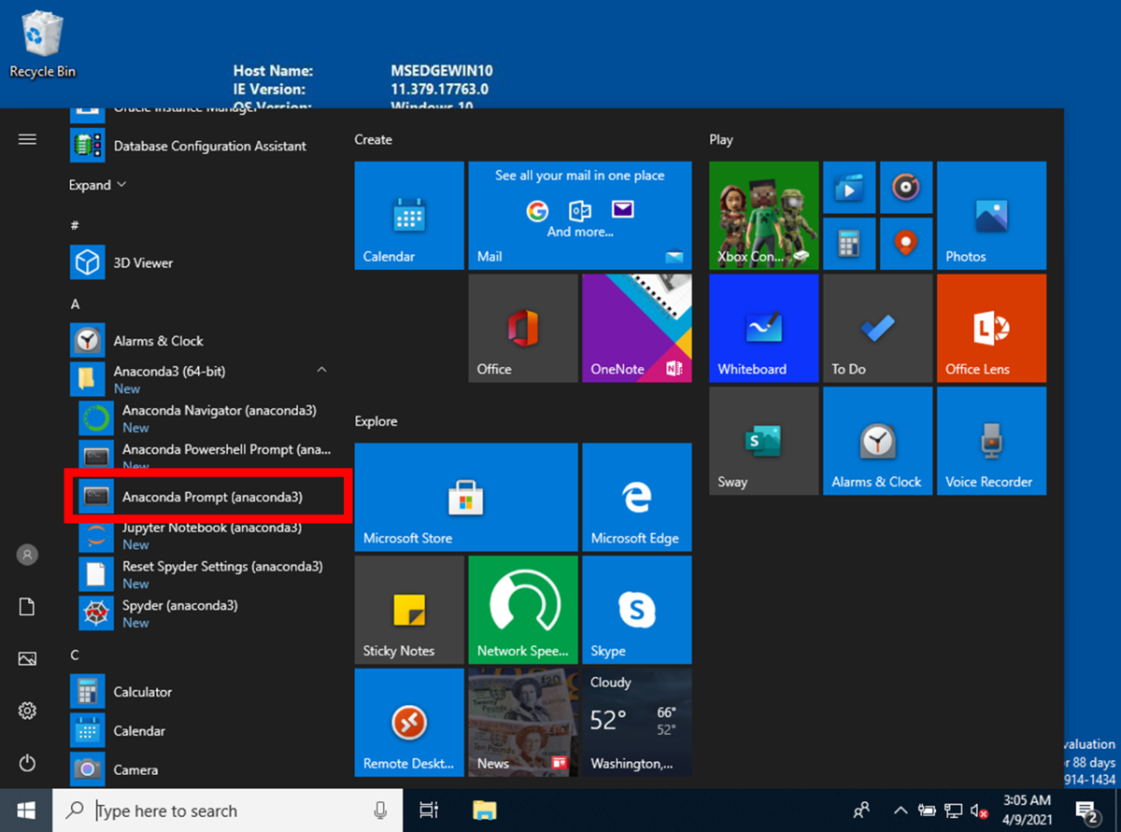Click the battery tray icon
This screenshot has height=832, width=1121.
(x=928, y=811)
